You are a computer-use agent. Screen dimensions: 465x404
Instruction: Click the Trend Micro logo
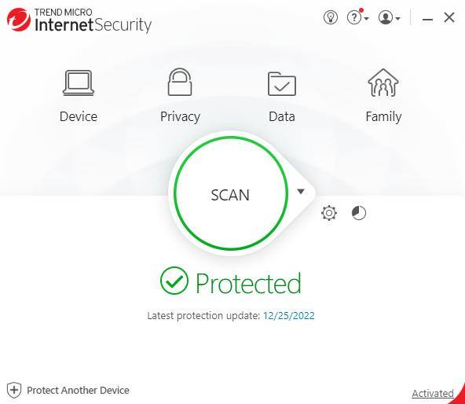pos(19,20)
